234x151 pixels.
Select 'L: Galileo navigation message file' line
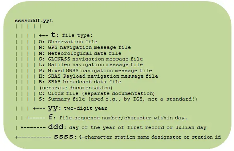click(x=91, y=64)
